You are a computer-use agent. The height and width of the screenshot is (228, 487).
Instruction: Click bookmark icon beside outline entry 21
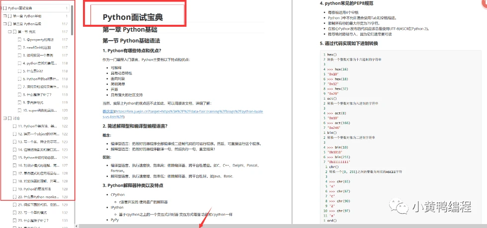click(x=14, y=205)
